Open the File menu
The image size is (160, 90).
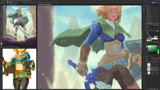click(3, 1)
